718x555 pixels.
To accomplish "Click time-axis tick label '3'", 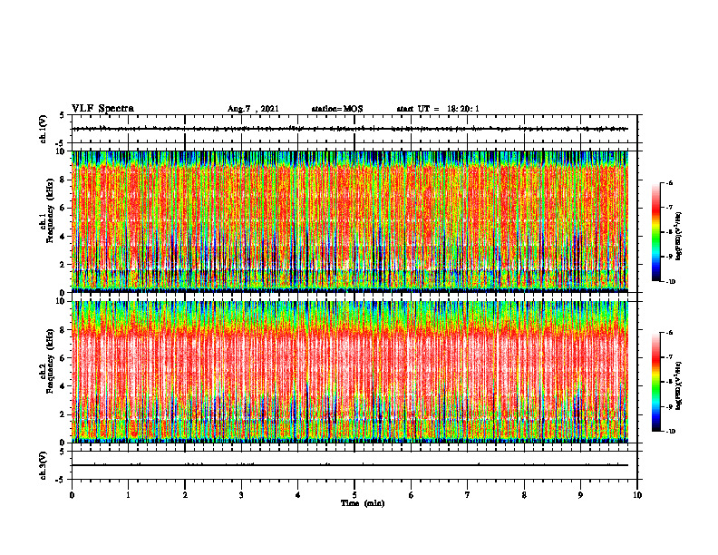I will (241, 495).
